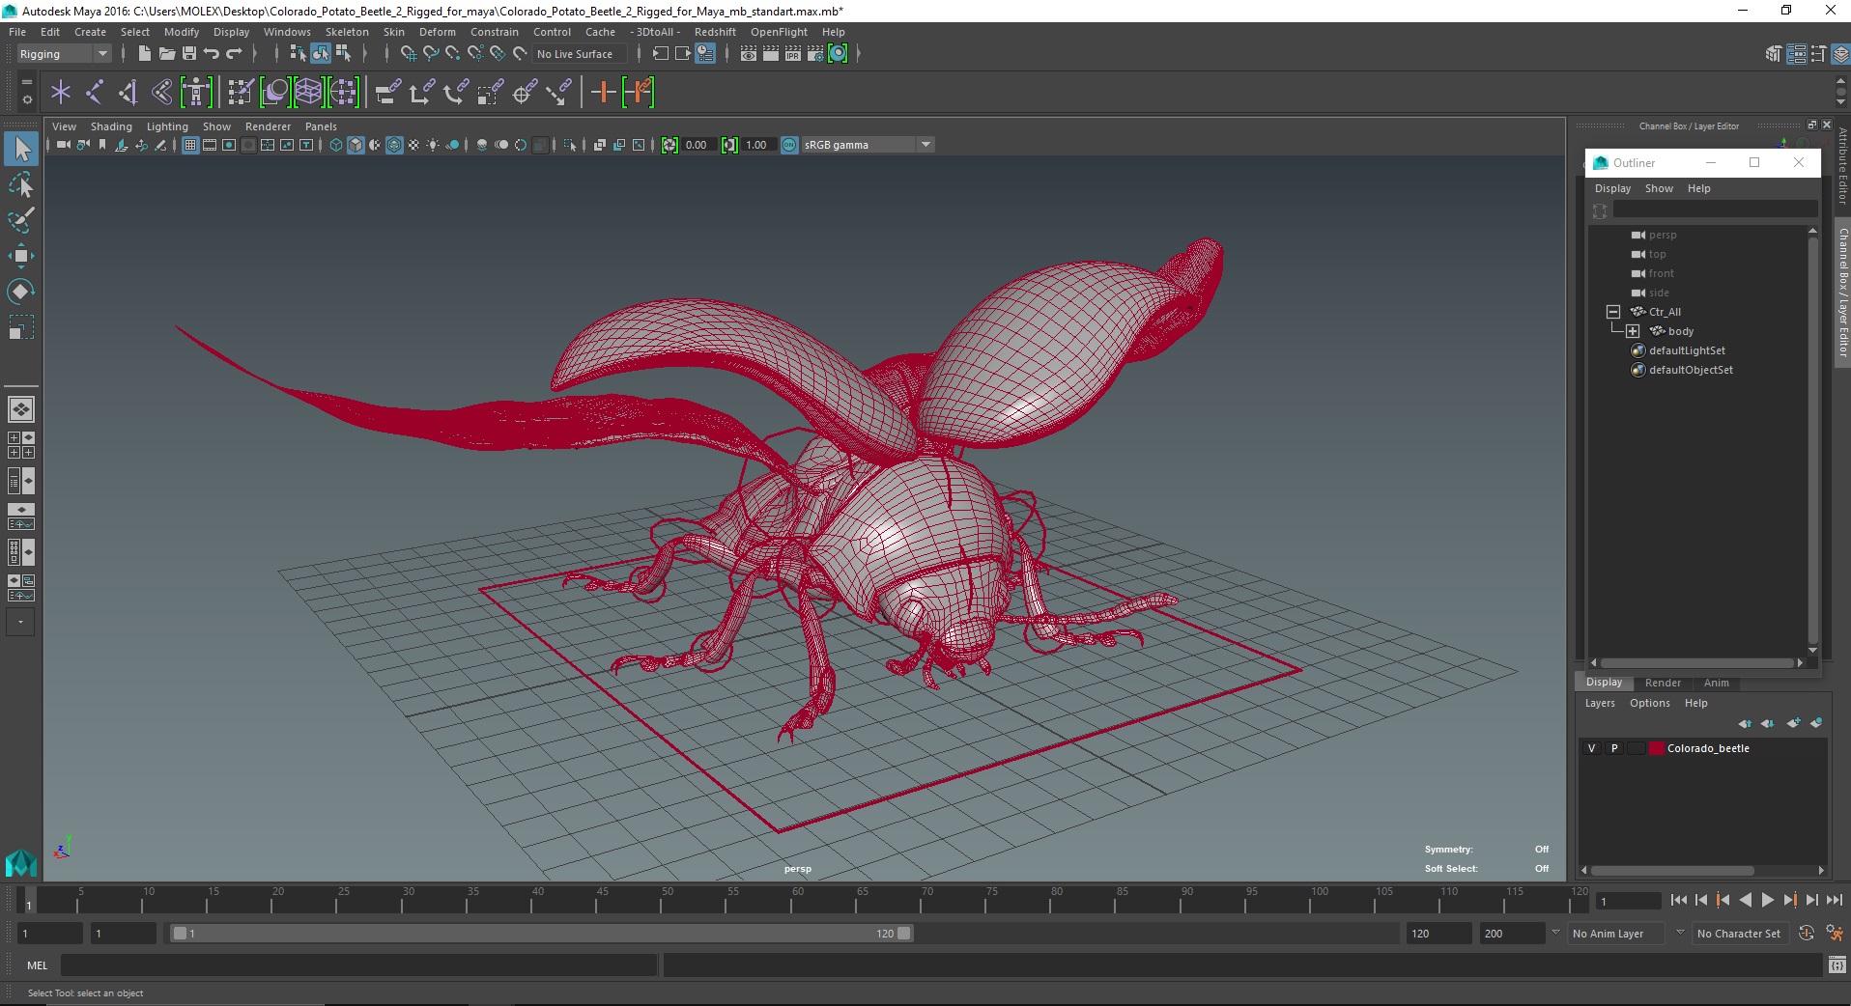Create new empty display layer

point(1794,723)
